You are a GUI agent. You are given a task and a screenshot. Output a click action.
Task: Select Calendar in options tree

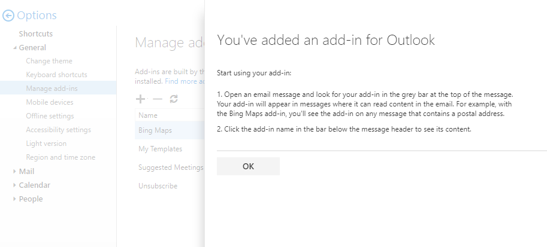35,185
